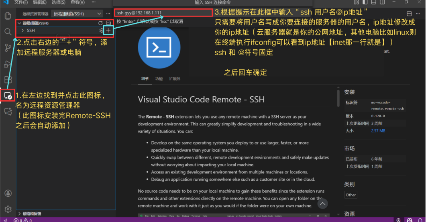This screenshot has height=222, width=426.
Task: Click the split editor icon at top right
Action: [409, 14]
